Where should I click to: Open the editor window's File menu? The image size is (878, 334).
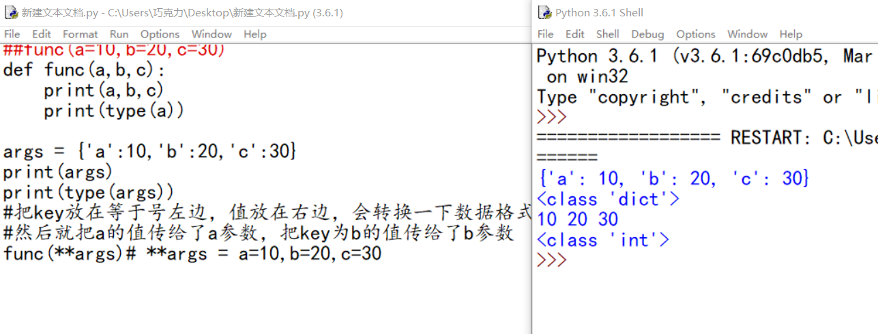coord(12,34)
